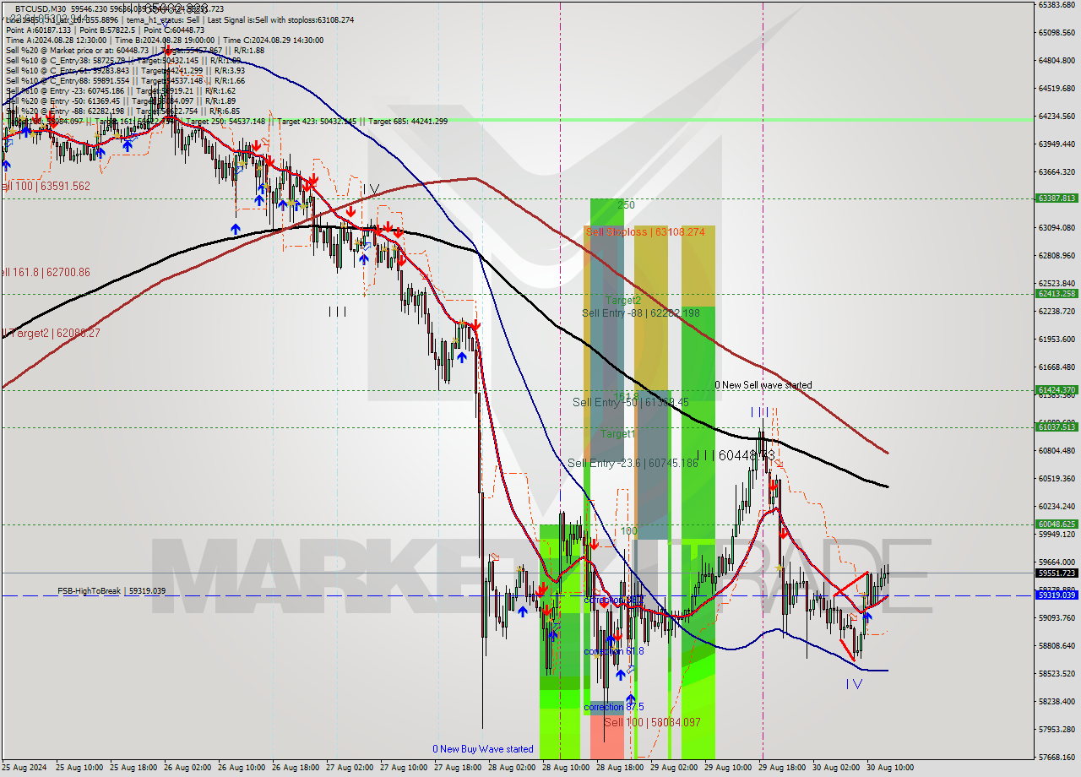Click the 65383.460 axis price
The image size is (1081, 777).
[x=1057, y=5]
